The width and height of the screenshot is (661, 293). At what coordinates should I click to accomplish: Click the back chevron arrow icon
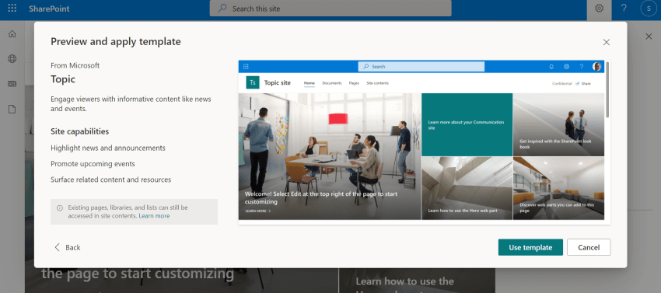(x=58, y=247)
